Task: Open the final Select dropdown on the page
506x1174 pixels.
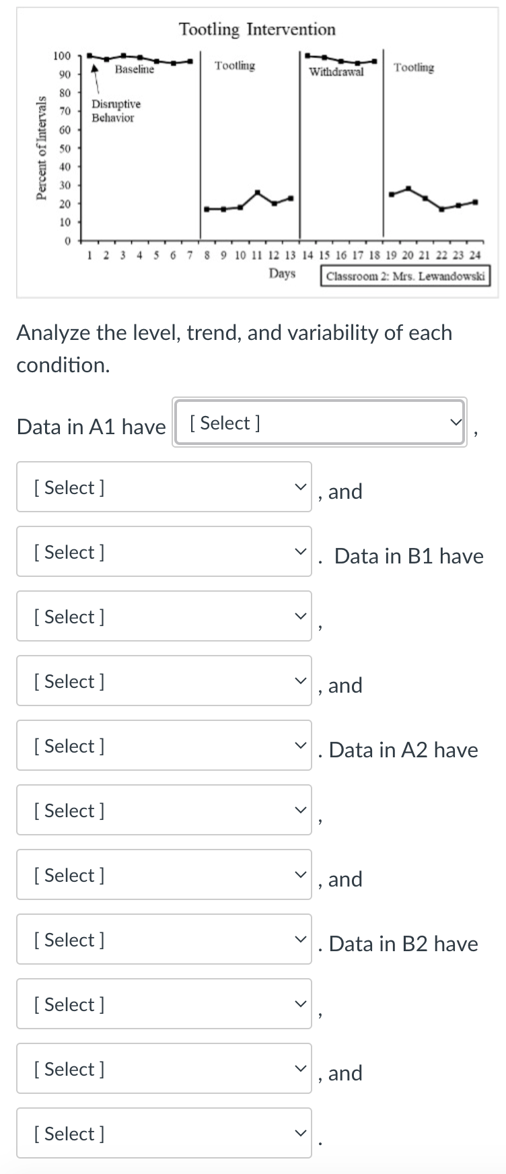Action: 164,1134
